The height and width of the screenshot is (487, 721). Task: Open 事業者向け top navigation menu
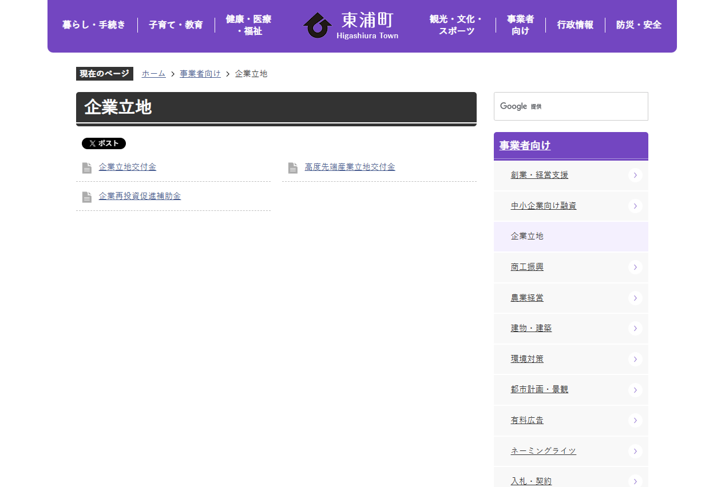coord(520,25)
